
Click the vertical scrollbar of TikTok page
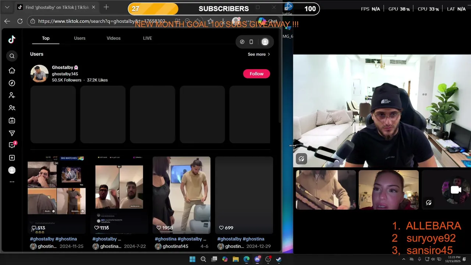pos(279,77)
